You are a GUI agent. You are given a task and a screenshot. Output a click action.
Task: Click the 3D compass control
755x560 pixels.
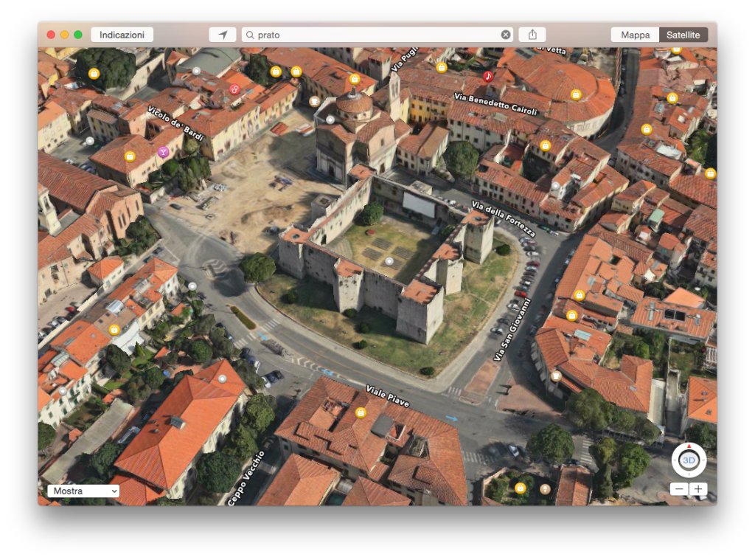(x=689, y=460)
